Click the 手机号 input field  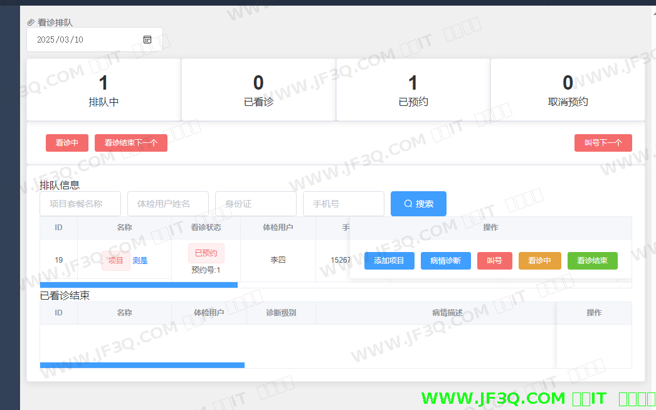pos(344,204)
